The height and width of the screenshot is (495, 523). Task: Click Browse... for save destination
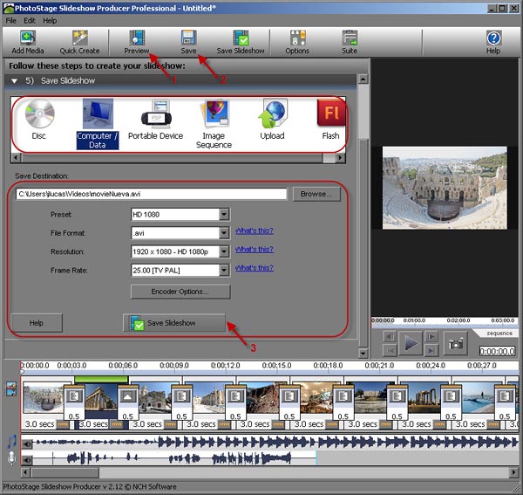(x=316, y=194)
